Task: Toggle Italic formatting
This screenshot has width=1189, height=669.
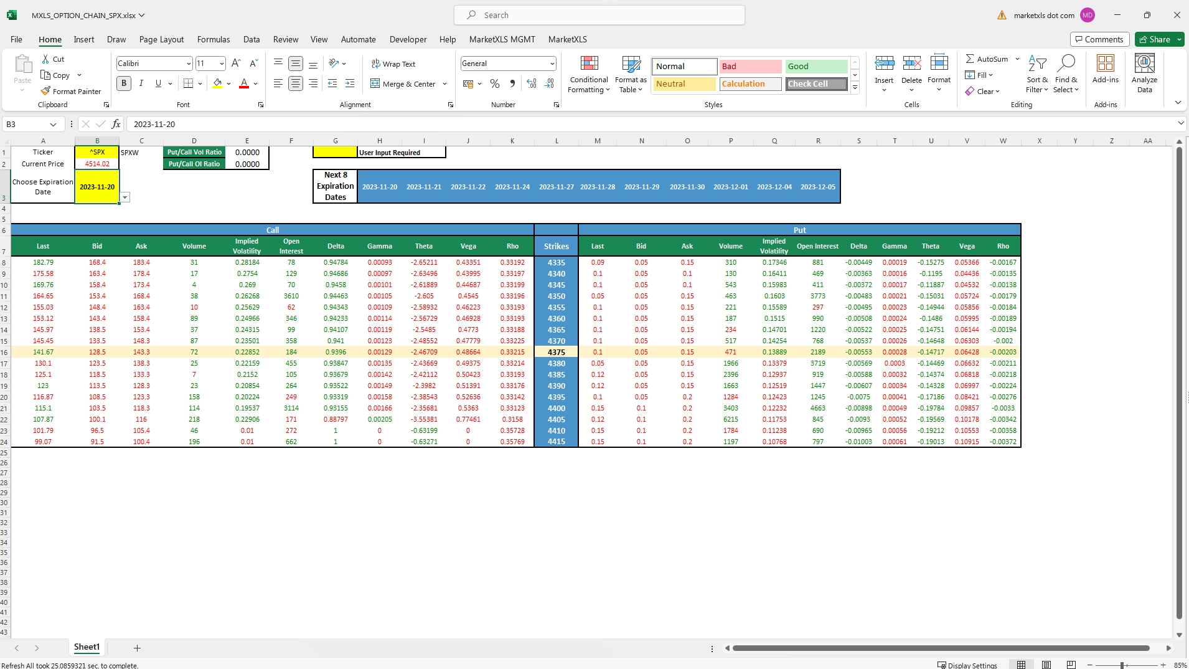Action: point(141,83)
